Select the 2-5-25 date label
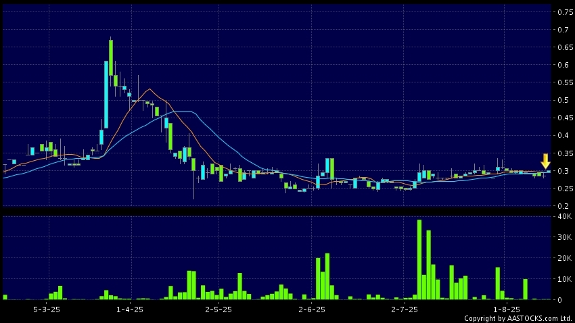575x323 pixels. pos(218,309)
